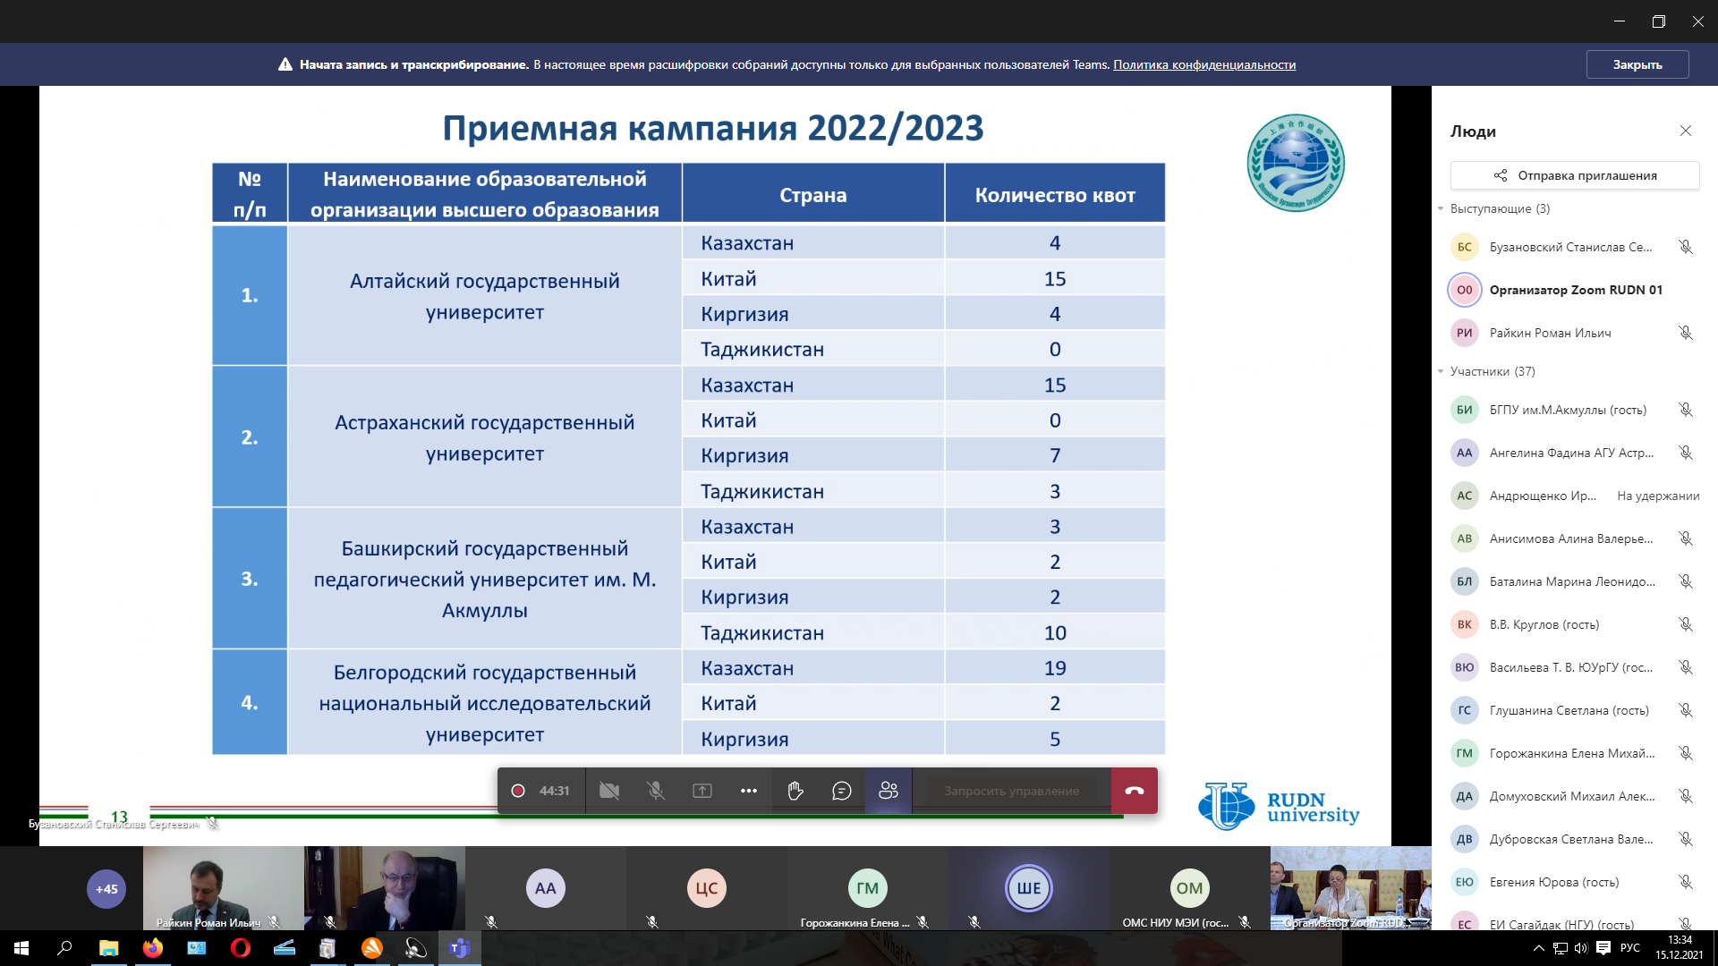Open the share content tray
The height and width of the screenshot is (966, 1718).
point(702,791)
